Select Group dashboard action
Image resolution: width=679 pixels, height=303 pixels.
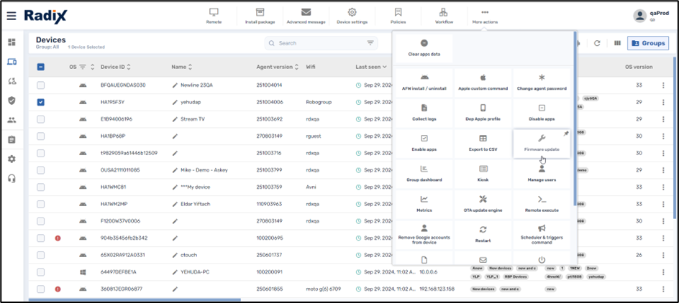424,174
